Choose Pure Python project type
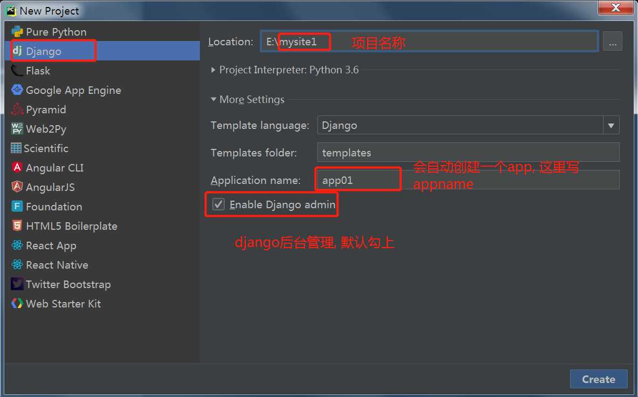 [56, 32]
